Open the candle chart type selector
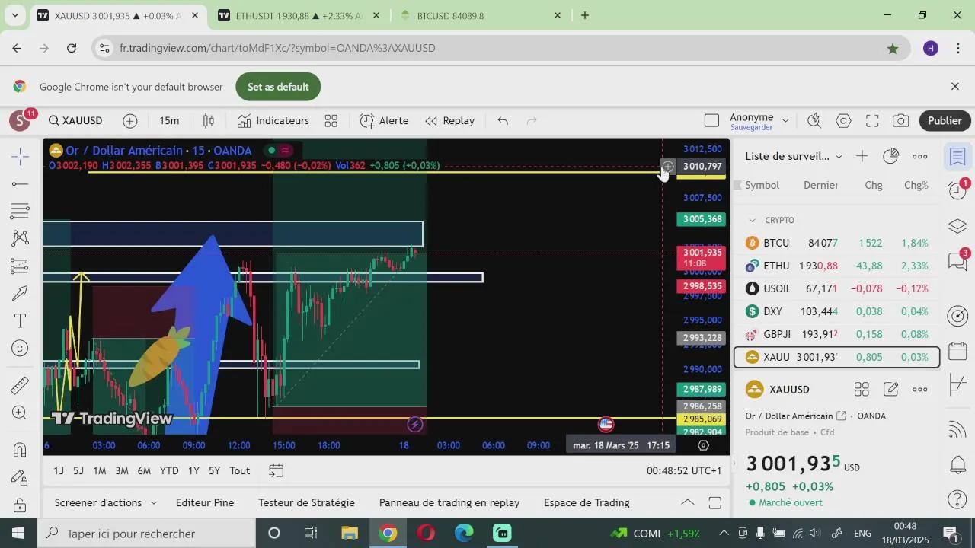Screen dimensions: 975x548 pyautogui.click(x=209, y=121)
